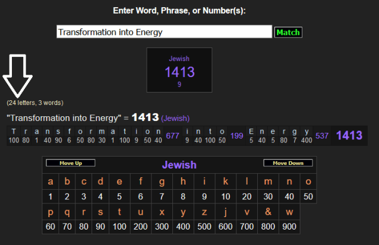The height and width of the screenshot is (245, 379).
Task: Click letter 'p' cell in cipher table
Action: 50,211
